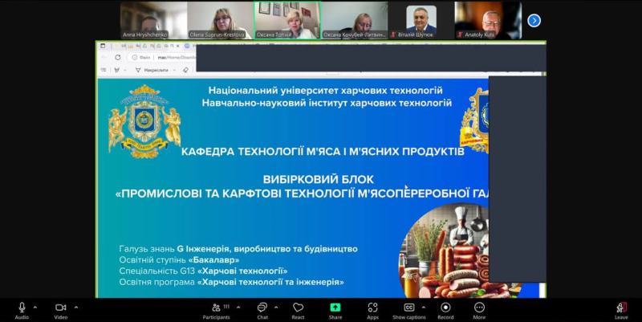Click 'ПРОМИСЛОВІ ТА КАРФТОВІ ТЕХНОЛОГІЇ' line

pos(303,194)
